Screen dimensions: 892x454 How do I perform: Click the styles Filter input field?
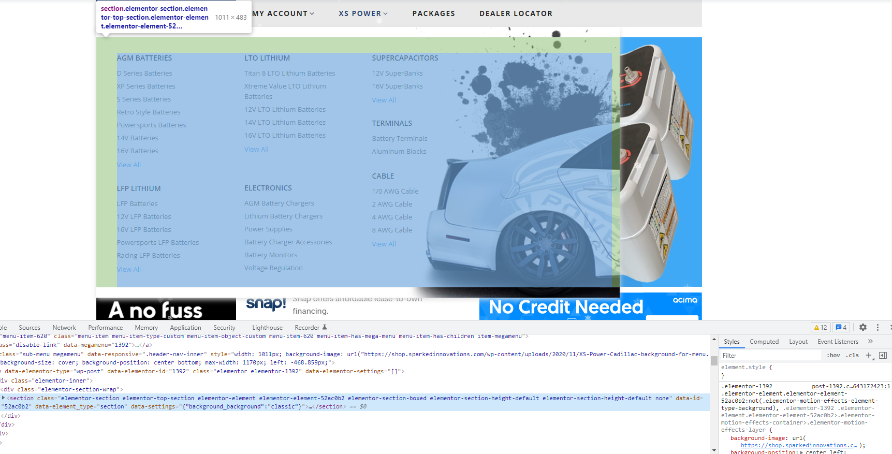[770, 355]
